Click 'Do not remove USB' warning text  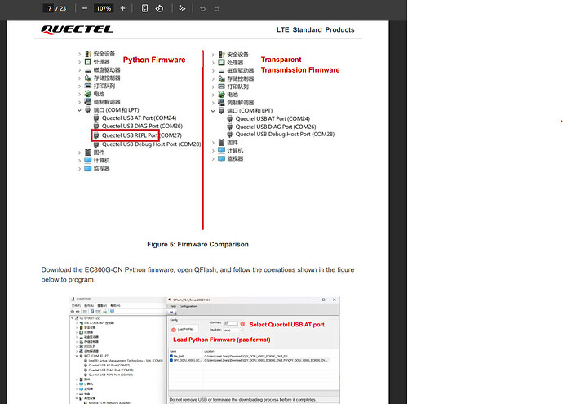click(x=242, y=399)
